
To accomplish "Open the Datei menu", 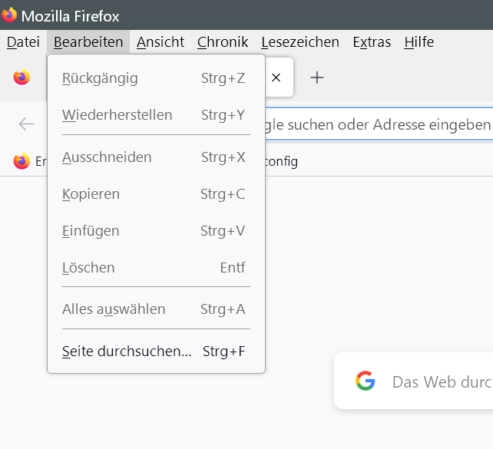I will pyautogui.click(x=23, y=42).
